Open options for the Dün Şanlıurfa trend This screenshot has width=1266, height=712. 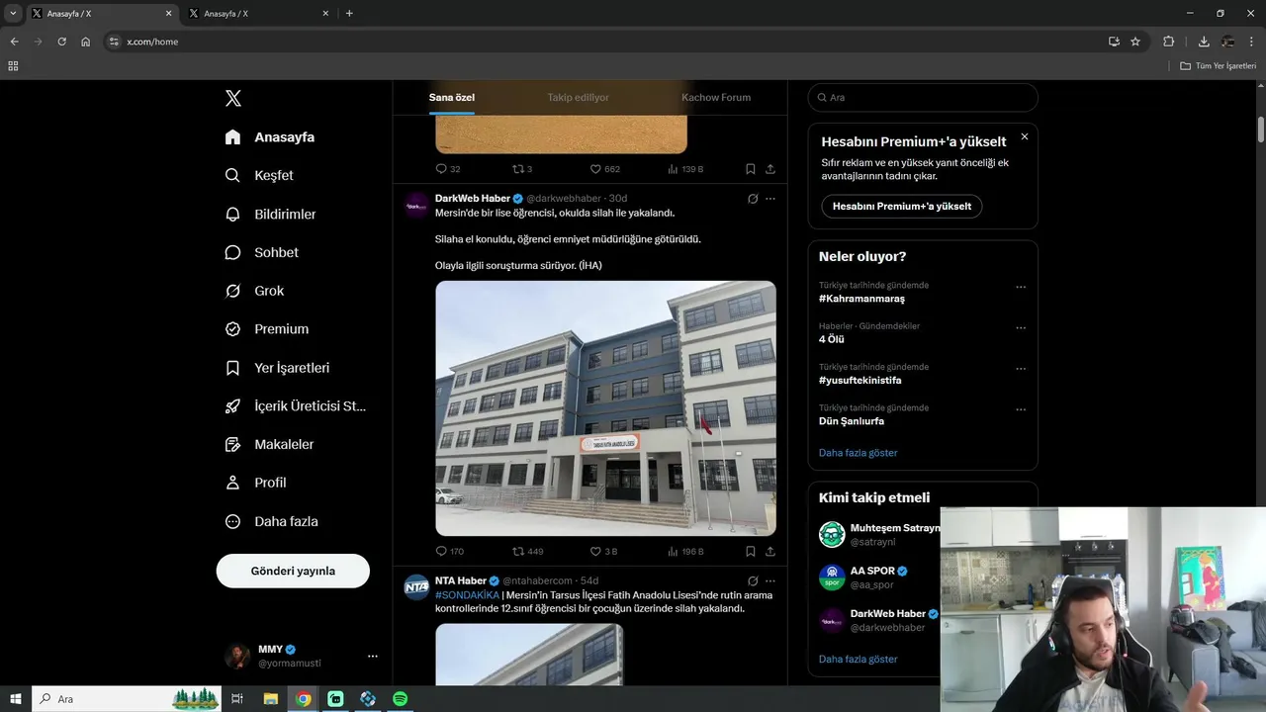point(1021,409)
